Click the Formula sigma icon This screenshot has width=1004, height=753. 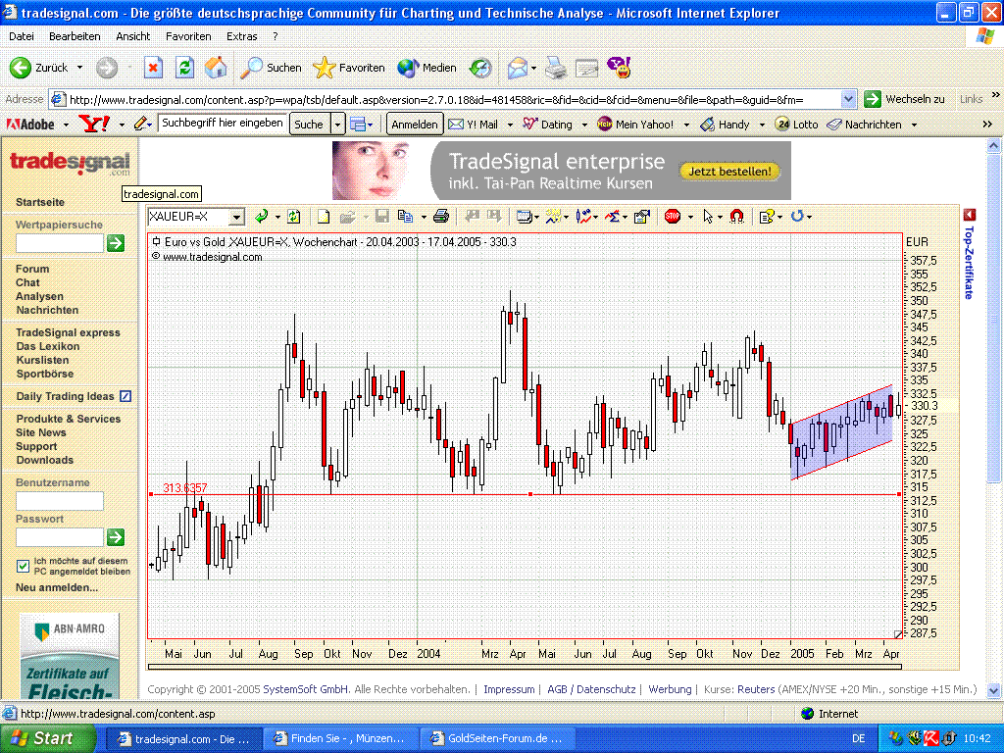click(613, 217)
